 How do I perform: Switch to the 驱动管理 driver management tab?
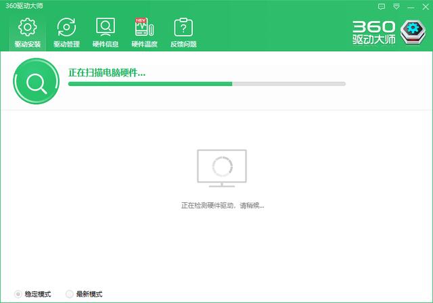66,32
